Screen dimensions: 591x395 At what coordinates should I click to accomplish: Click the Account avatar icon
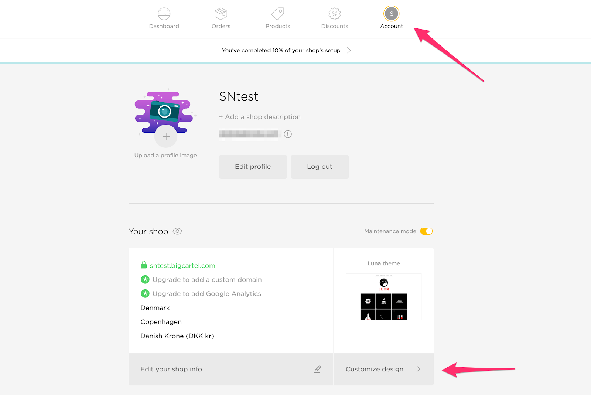[392, 14]
